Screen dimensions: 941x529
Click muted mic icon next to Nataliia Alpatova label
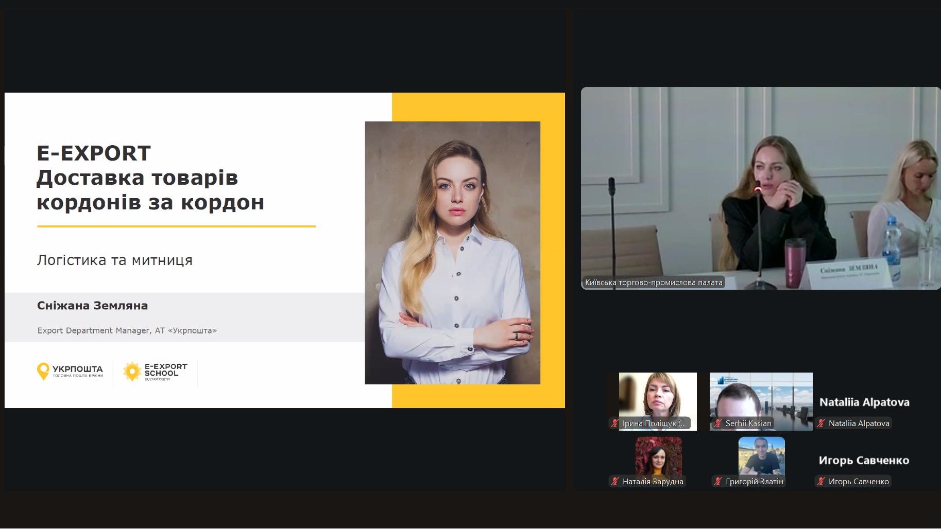[x=821, y=424]
